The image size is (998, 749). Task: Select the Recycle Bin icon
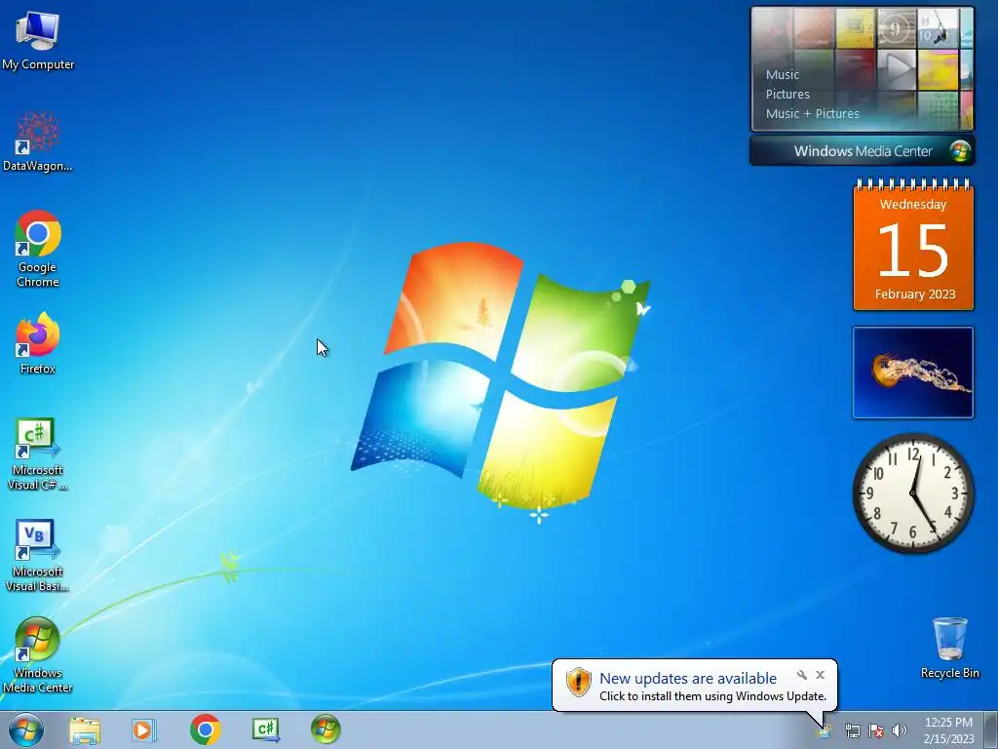coord(949,648)
